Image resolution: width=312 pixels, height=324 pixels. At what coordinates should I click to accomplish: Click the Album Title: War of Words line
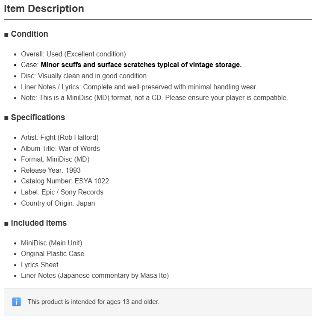(60, 149)
